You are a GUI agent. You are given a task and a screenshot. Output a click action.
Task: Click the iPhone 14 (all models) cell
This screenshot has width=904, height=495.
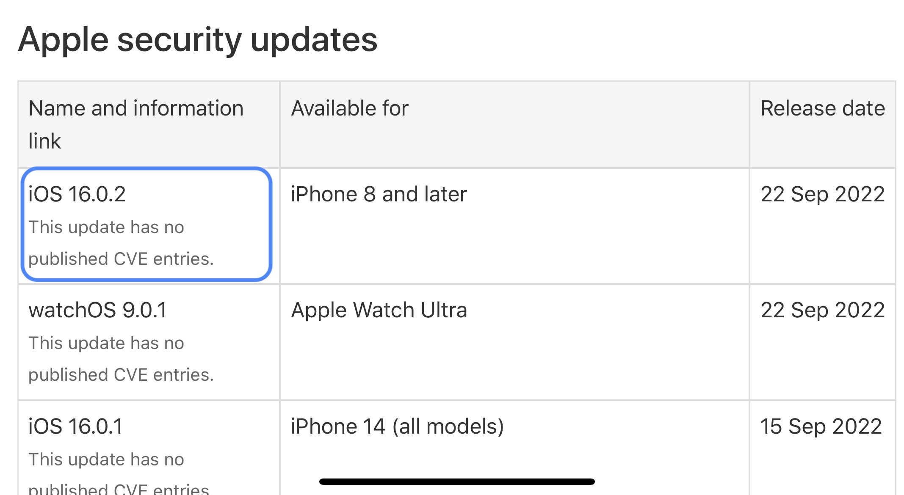tap(397, 426)
